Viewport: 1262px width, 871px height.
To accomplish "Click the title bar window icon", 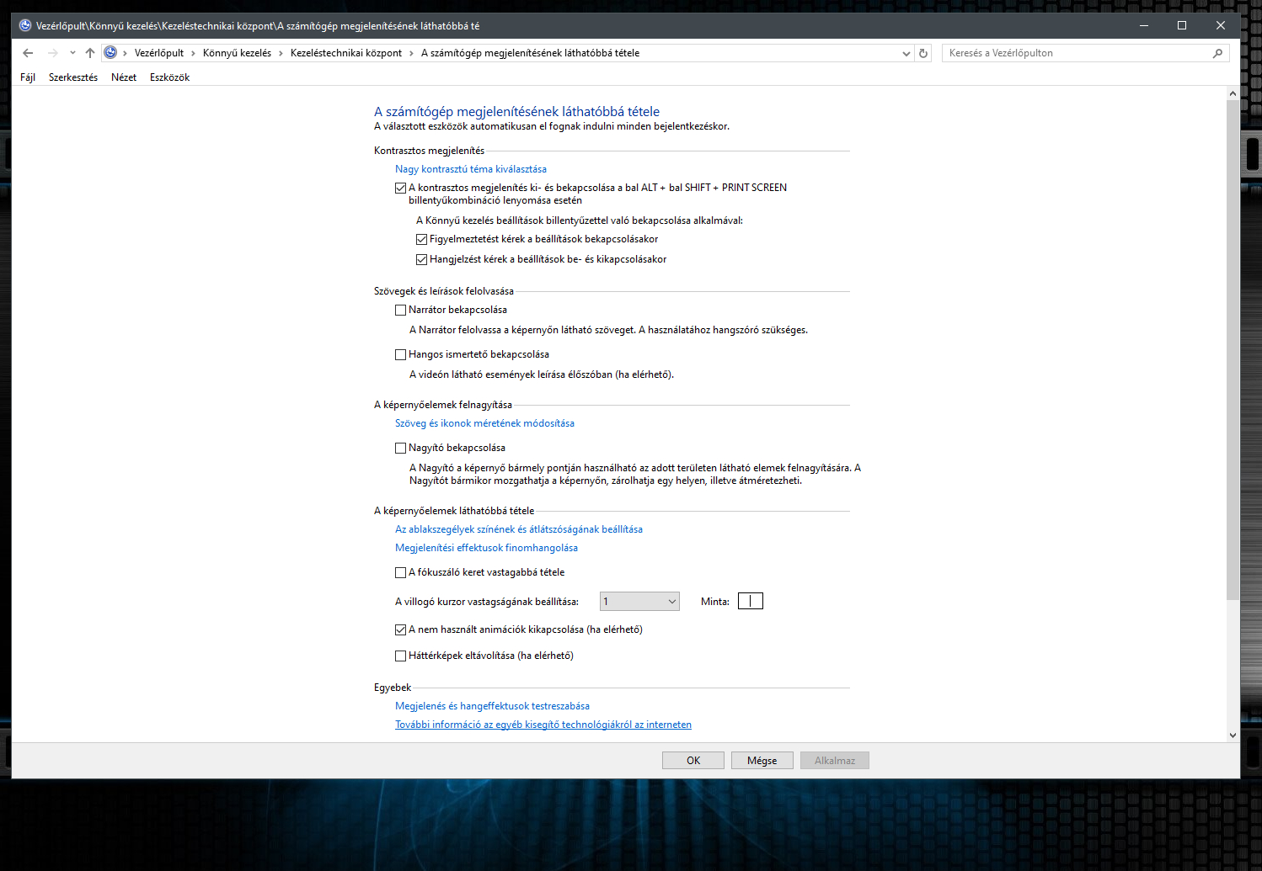I will click(x=24, y=25).
